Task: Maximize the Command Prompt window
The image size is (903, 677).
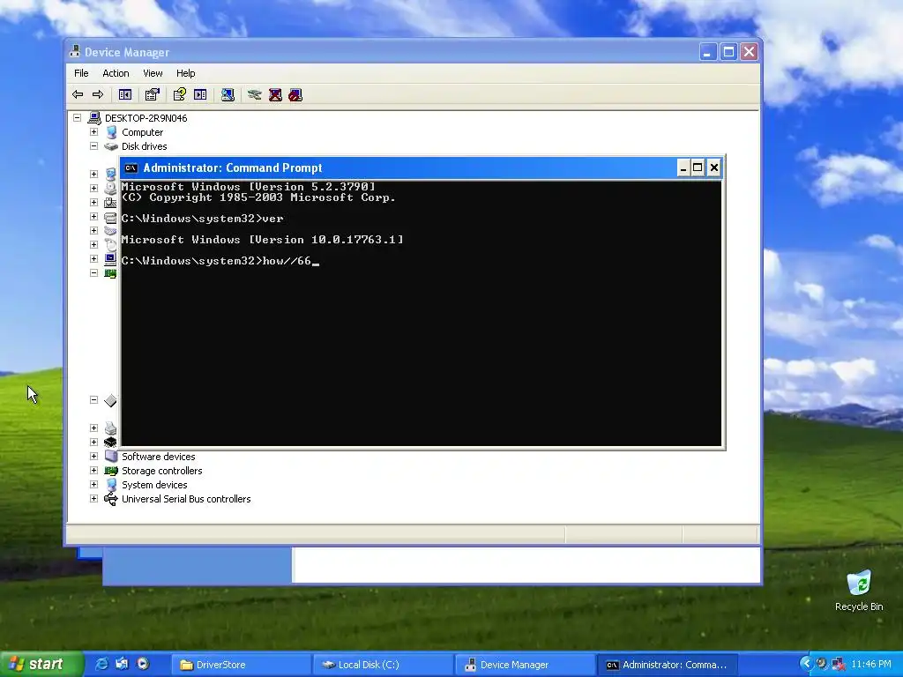Action: tap(698, 168)
